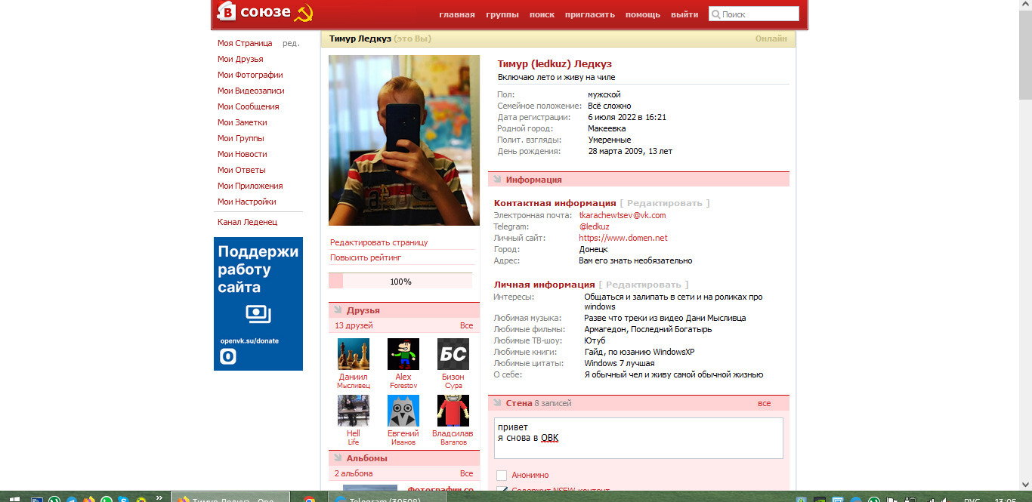
Task: Click the name link Alex Forestov
Action: point(403,380)
